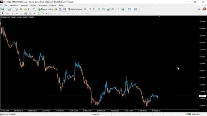Select the Text tool (A)
This screenshot has width=207, height=116.
click(35, 14)
